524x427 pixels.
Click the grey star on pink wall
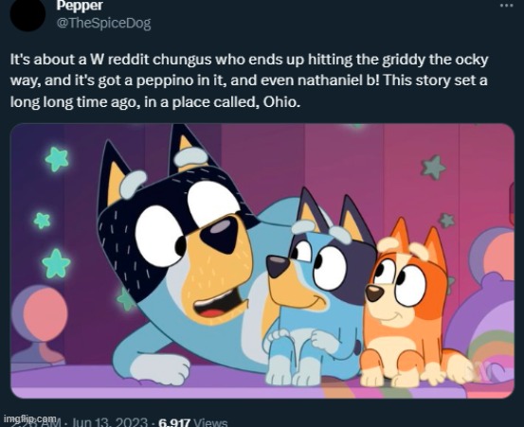(433, 167)
